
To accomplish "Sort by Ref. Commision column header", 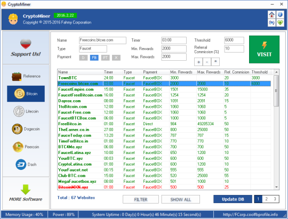I will [237, 72].
